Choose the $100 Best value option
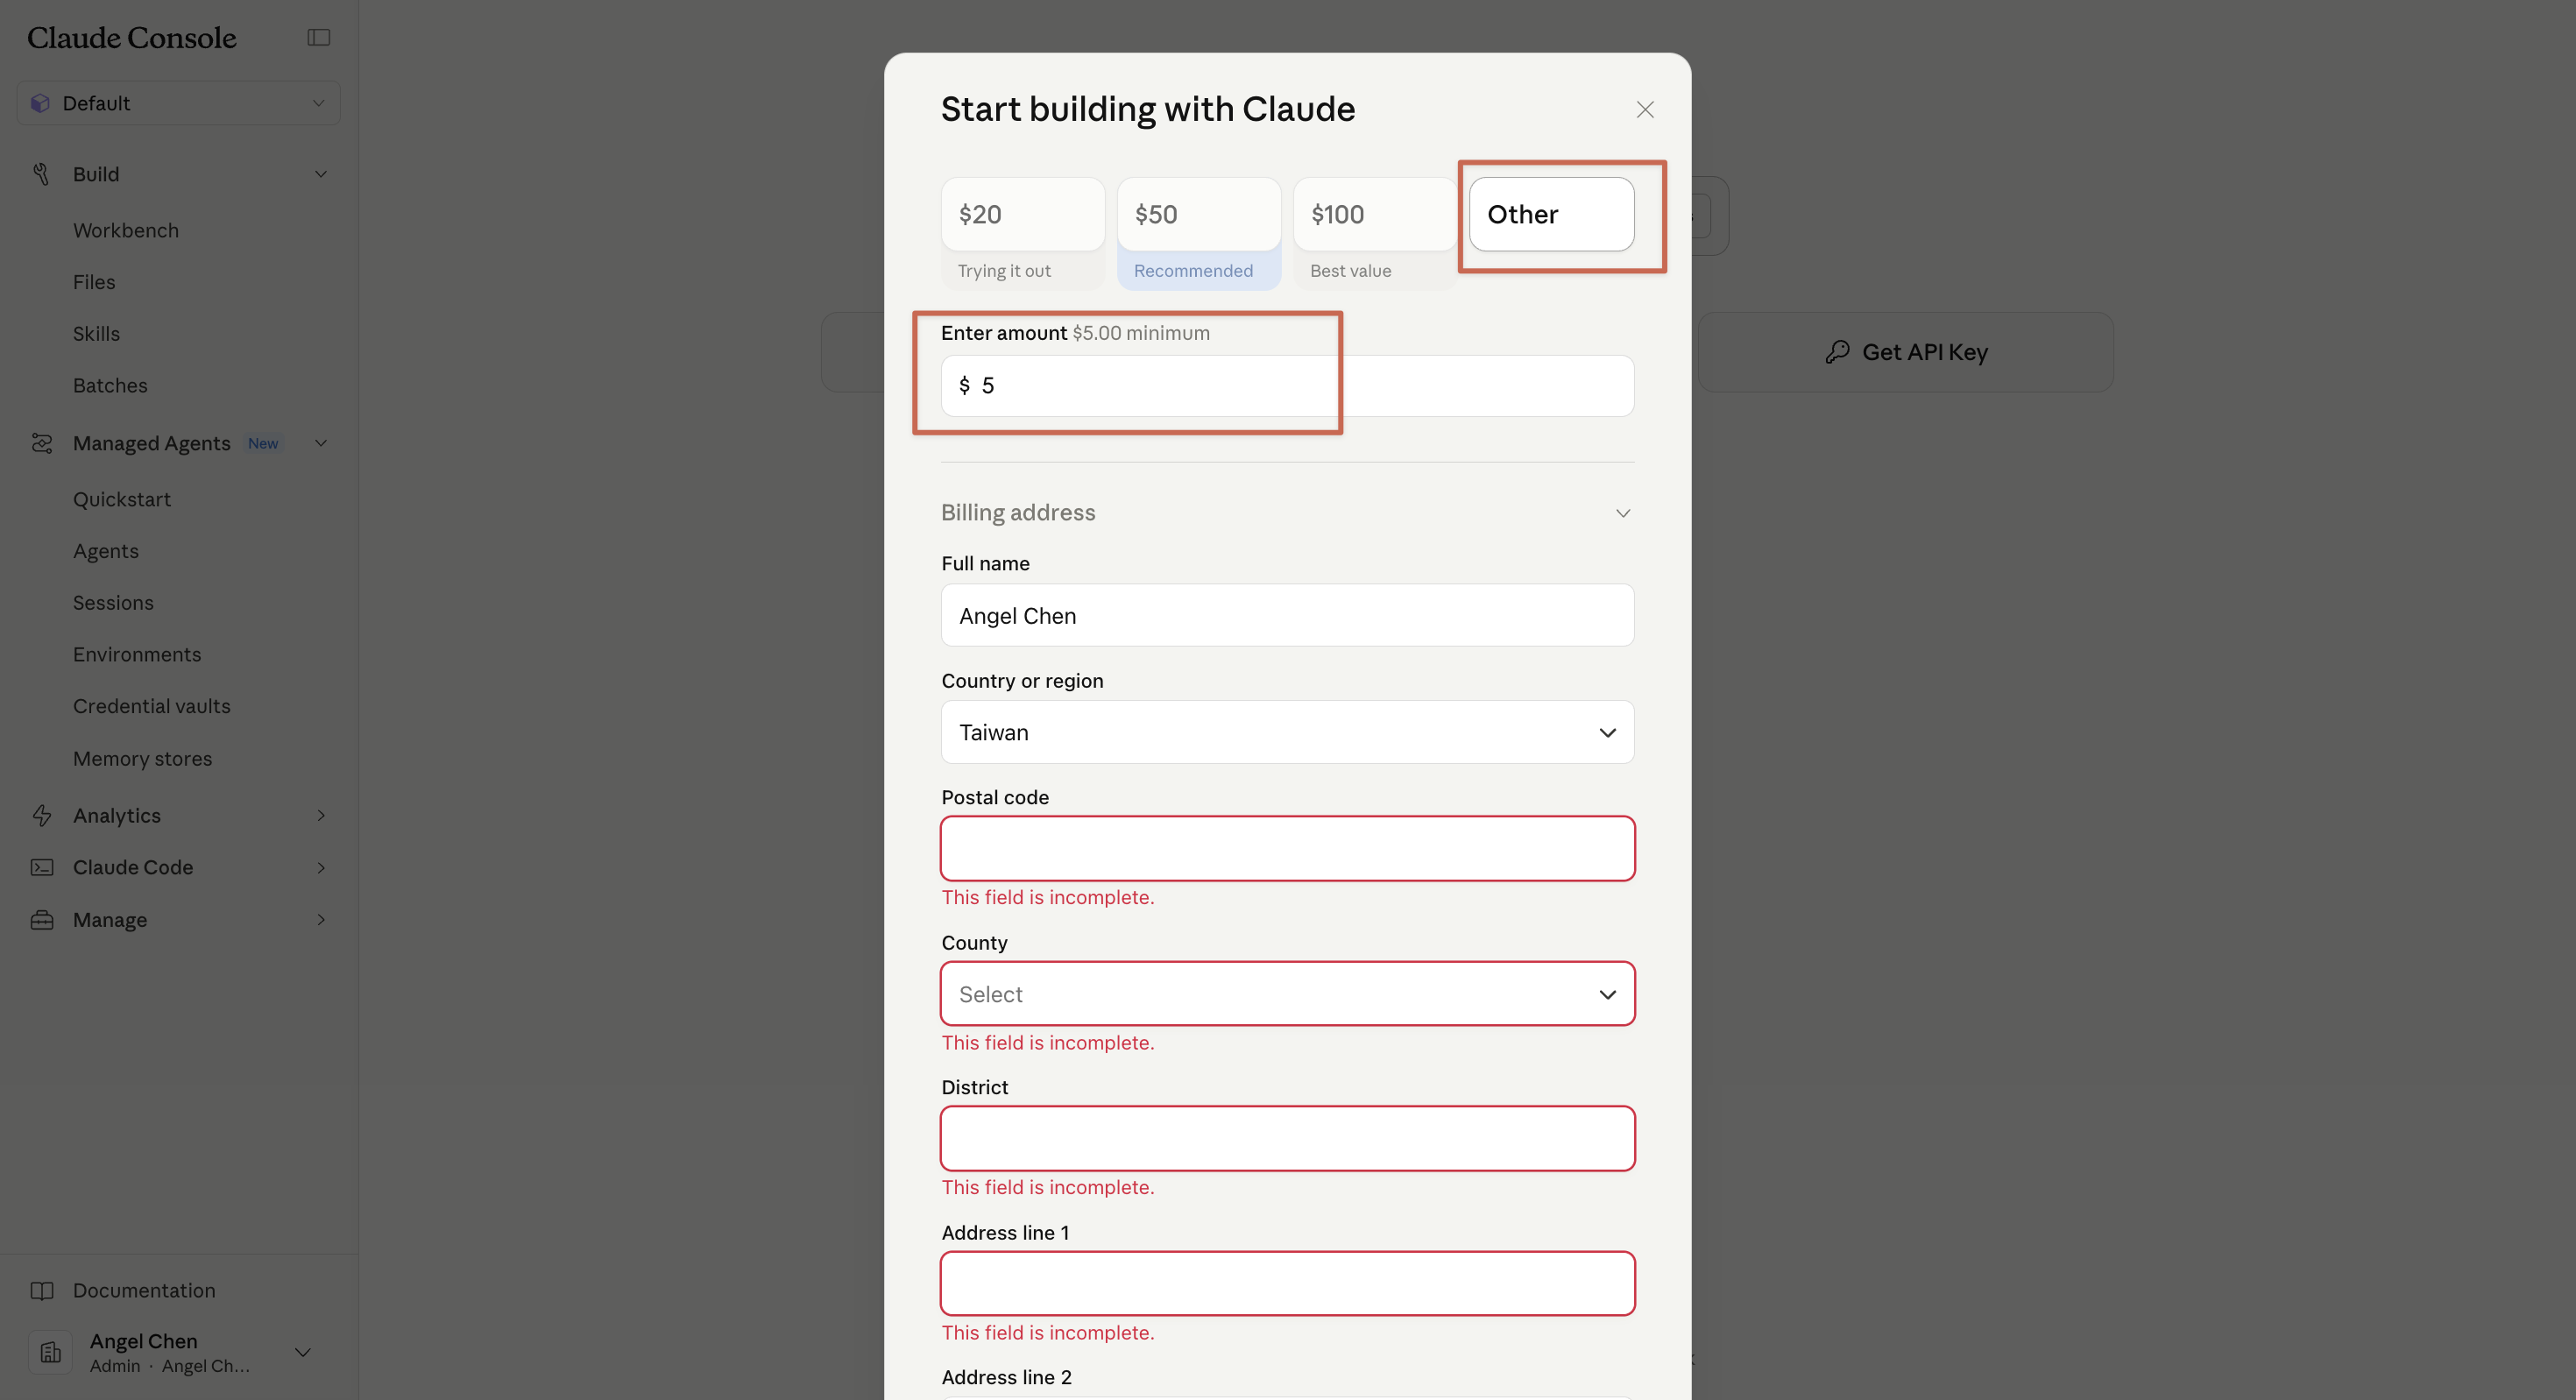Screen dimensions: 2576x1400 1374,214
